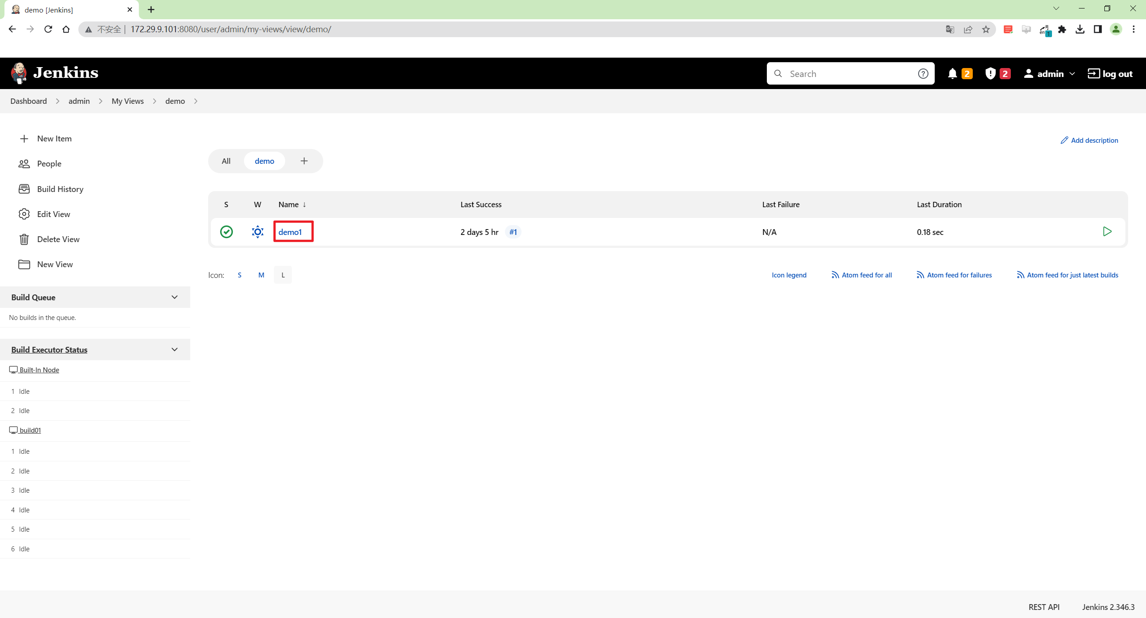
Task: Reload the page with refresh icon
Action: 48,29
